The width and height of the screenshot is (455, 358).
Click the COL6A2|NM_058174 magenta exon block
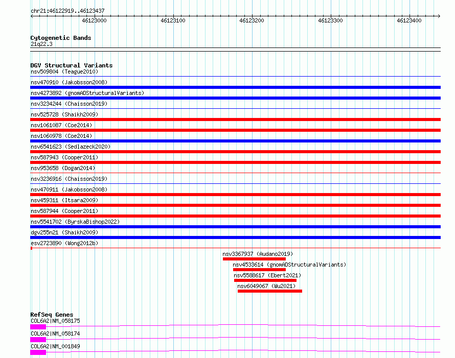pyautogui.click(x=38, y=340)
